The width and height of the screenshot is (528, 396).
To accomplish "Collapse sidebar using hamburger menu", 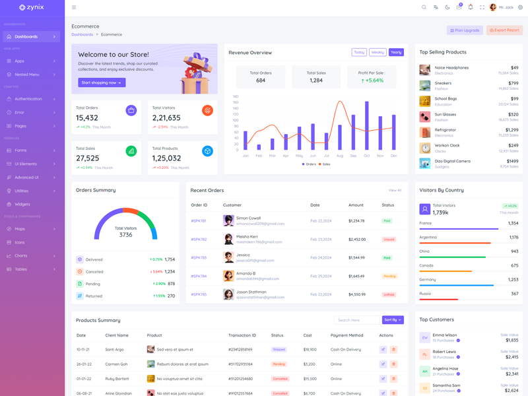I will click(x=74, y=7).
